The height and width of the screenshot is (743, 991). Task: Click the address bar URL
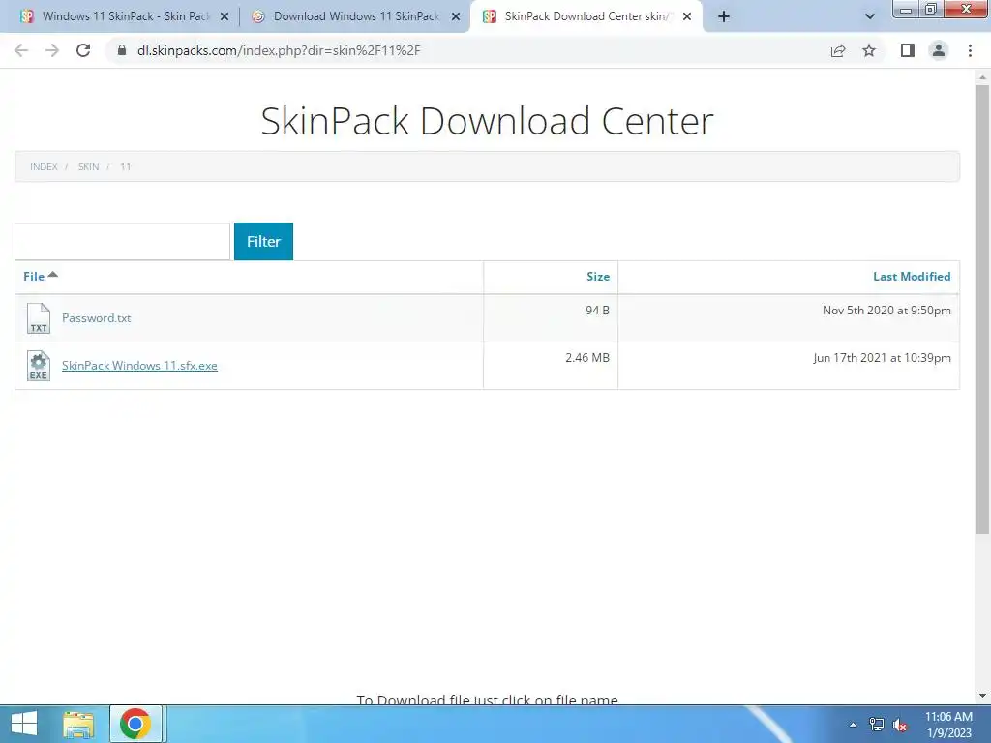point(279,50)
